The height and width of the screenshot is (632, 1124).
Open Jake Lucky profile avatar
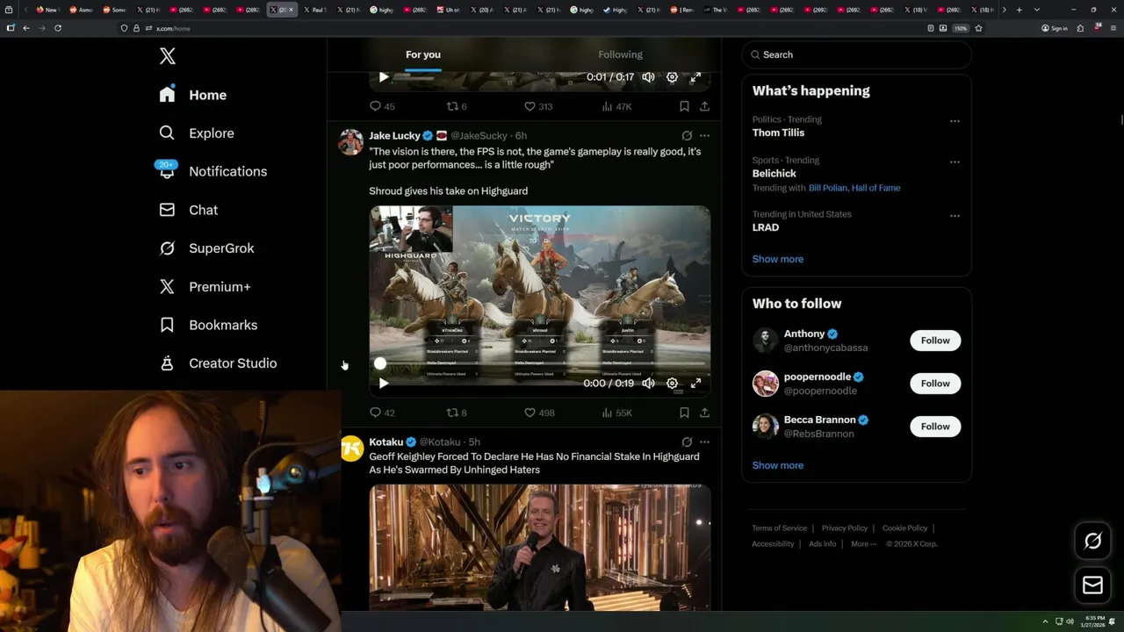[351, 142]
